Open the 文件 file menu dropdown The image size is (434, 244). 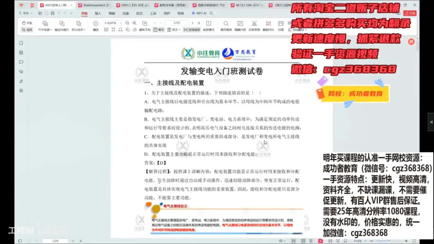[25, 13]
